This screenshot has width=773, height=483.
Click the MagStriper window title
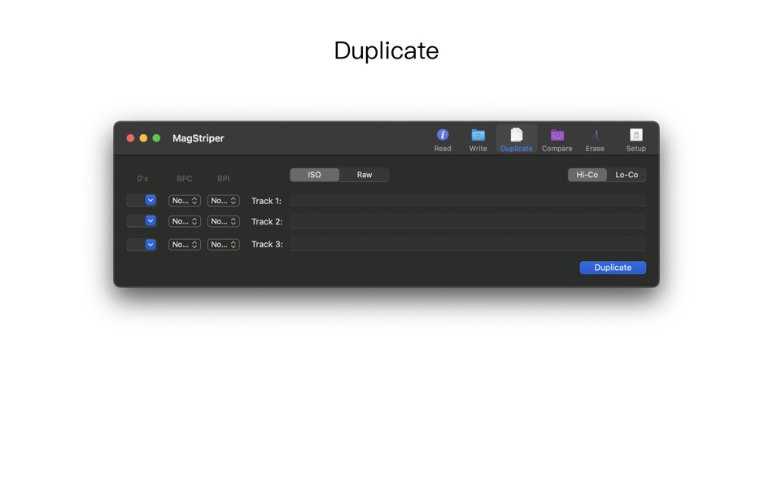point(198,138)
